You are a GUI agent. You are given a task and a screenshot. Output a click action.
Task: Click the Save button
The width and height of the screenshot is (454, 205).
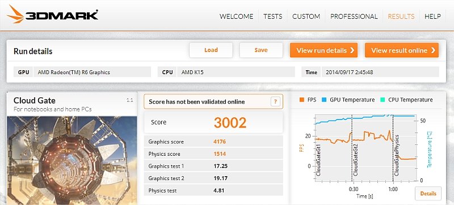tap(261, 50)
